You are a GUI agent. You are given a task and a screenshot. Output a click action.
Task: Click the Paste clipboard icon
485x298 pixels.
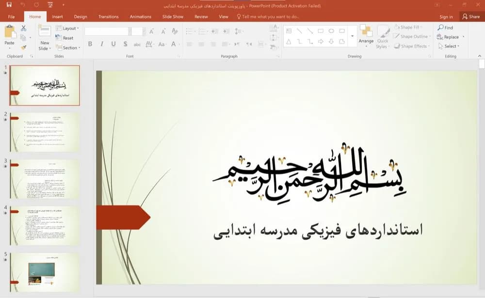coord(10,31)
